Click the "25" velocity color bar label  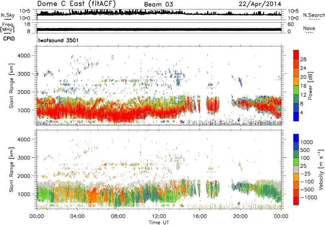[x=303, y=166]
